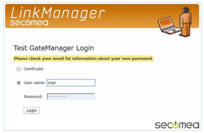The height and width of the screenshot is (133, 204).
Task: Focus the Password input field
Action: point(71,97)
